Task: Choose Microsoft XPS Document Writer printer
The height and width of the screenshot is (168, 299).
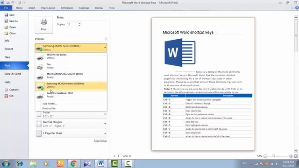Action: [71, 76]
